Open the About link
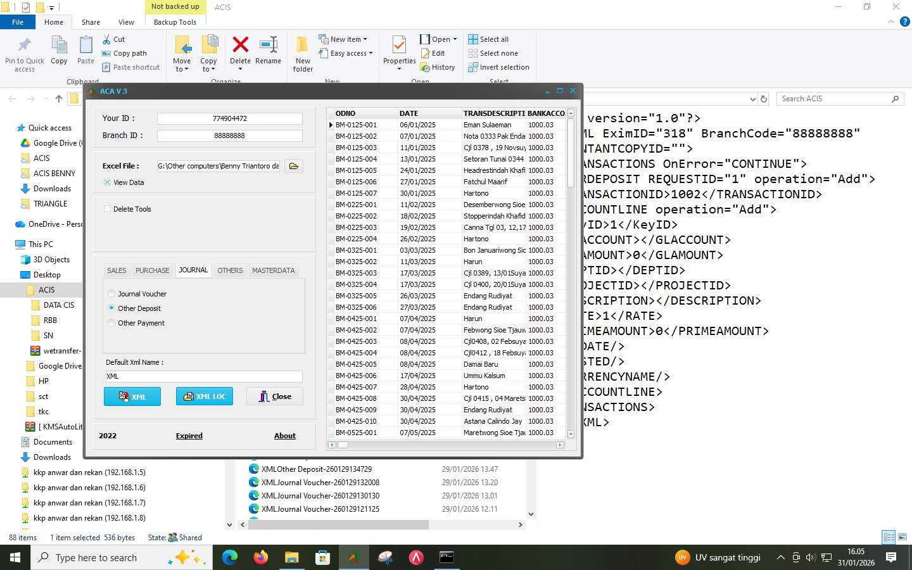The width and height of the screenshot is (912, 570). click(x=284, y=436)
